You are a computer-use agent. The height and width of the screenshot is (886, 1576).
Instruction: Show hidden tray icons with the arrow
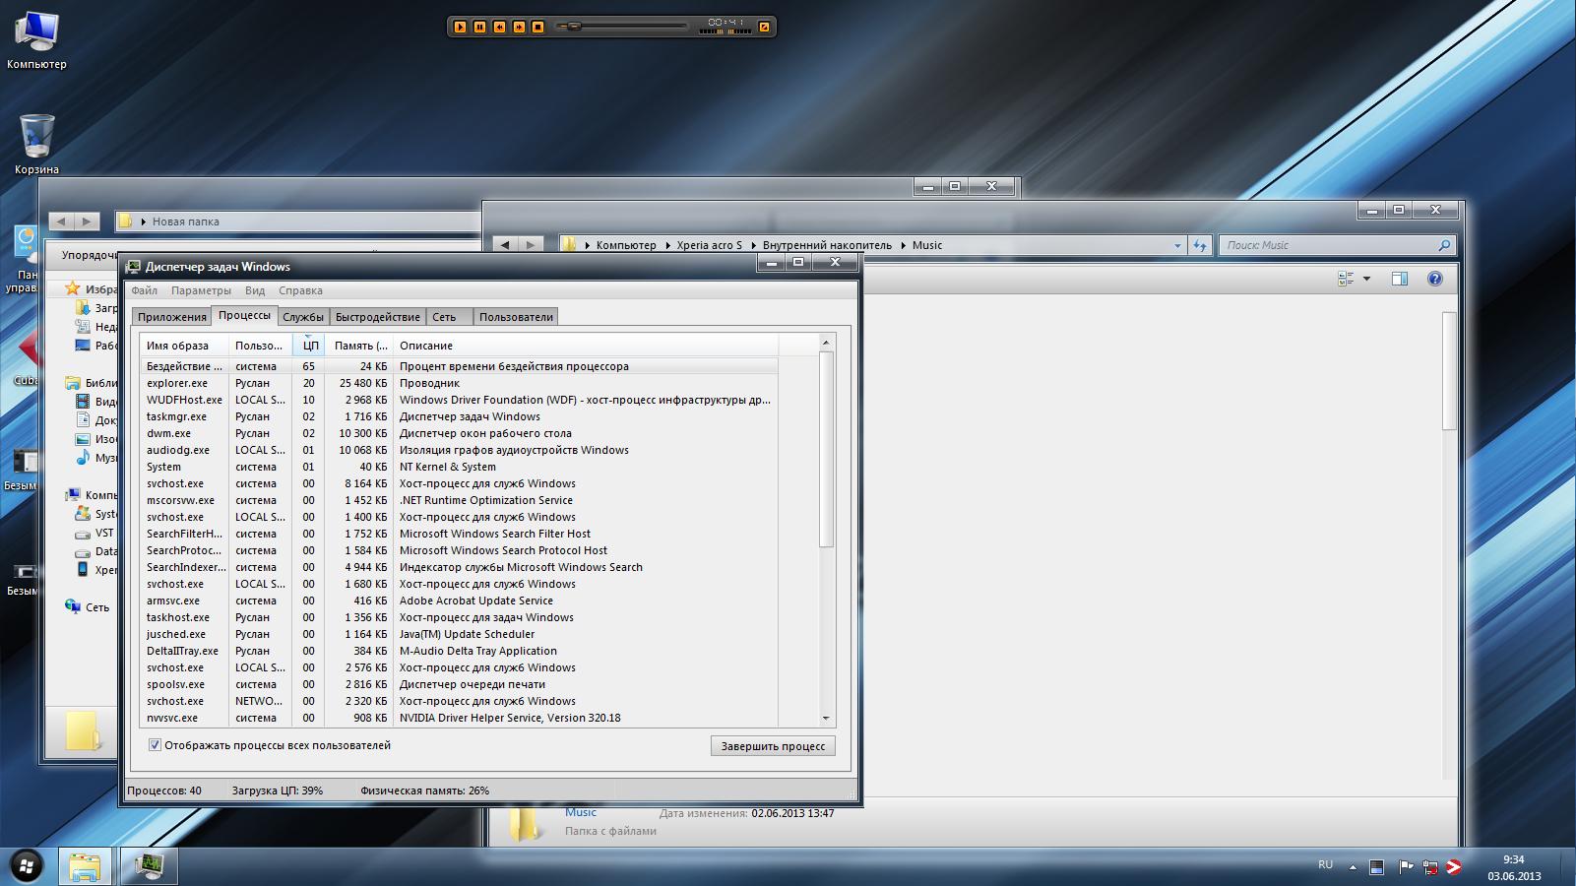1353,867
